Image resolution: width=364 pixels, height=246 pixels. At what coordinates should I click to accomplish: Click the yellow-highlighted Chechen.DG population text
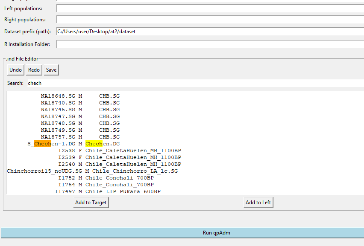point(103,144)
